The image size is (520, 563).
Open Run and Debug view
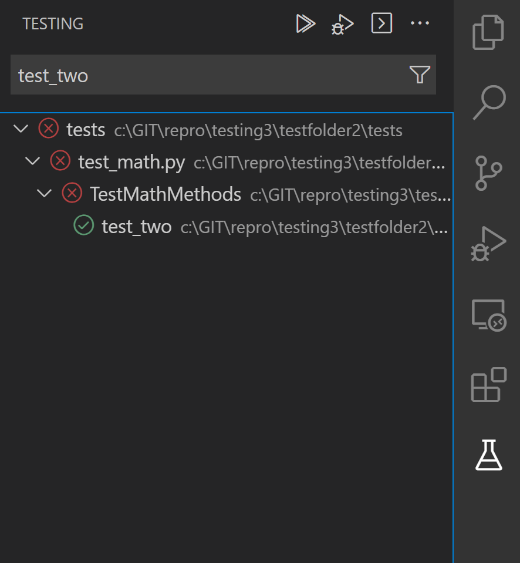click(x=488, y=244)
